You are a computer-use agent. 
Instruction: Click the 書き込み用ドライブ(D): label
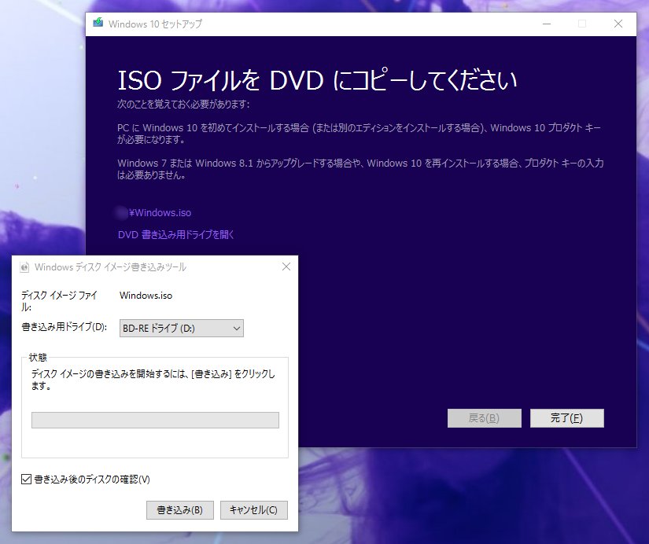click(x=65, y=327)
